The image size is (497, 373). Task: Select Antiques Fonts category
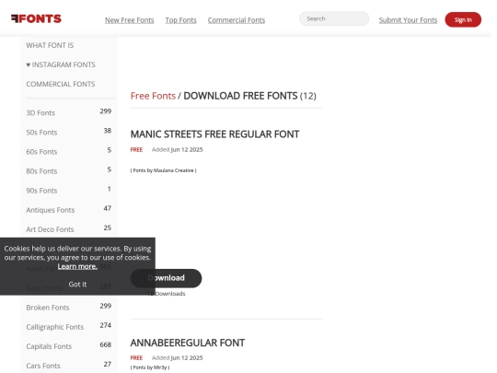51,210
